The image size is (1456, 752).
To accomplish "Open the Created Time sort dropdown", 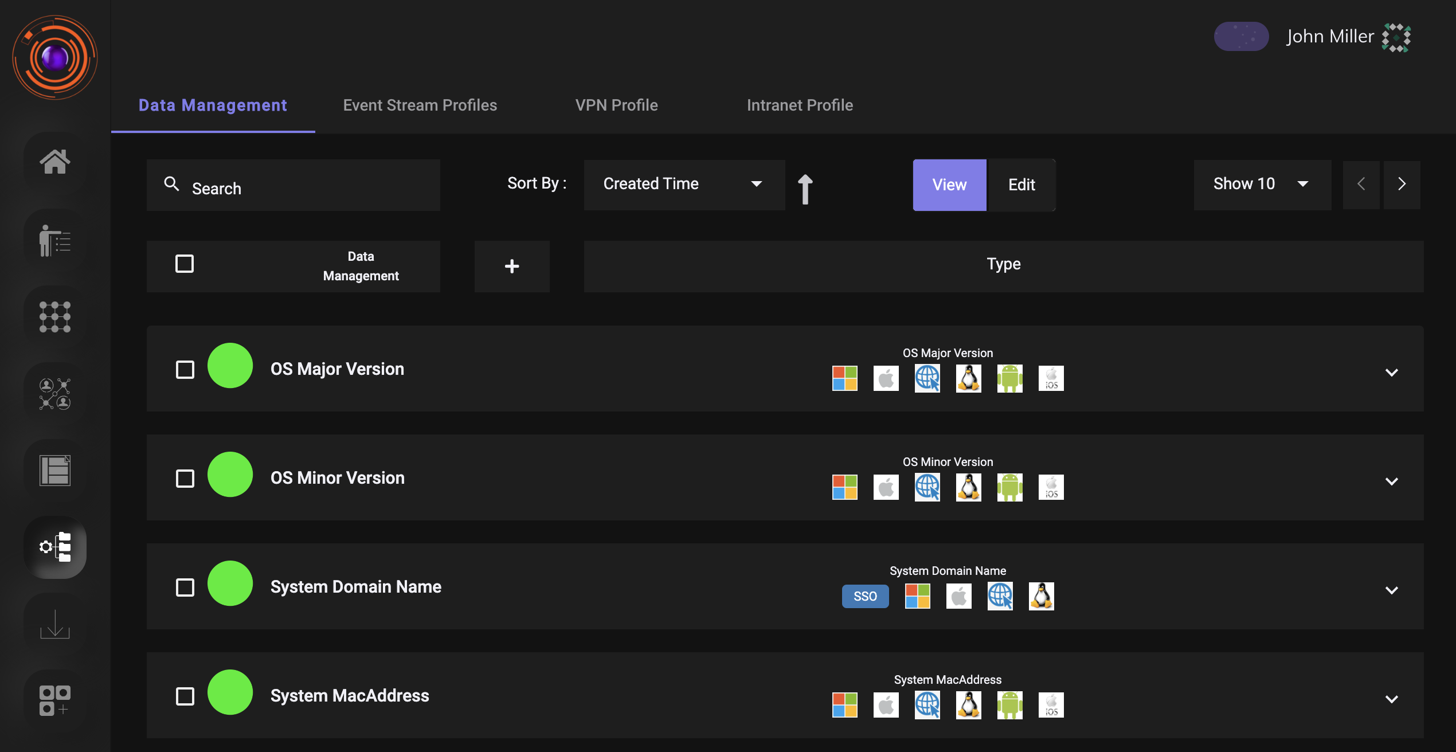I will (684, 185).
